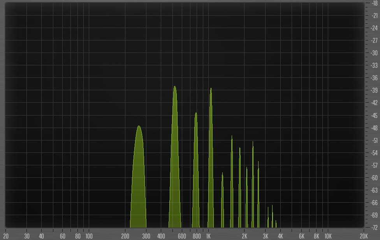This screenshot has width=380, height=240.
Task: Click the "-69" dB scale label
Action: 375,215
